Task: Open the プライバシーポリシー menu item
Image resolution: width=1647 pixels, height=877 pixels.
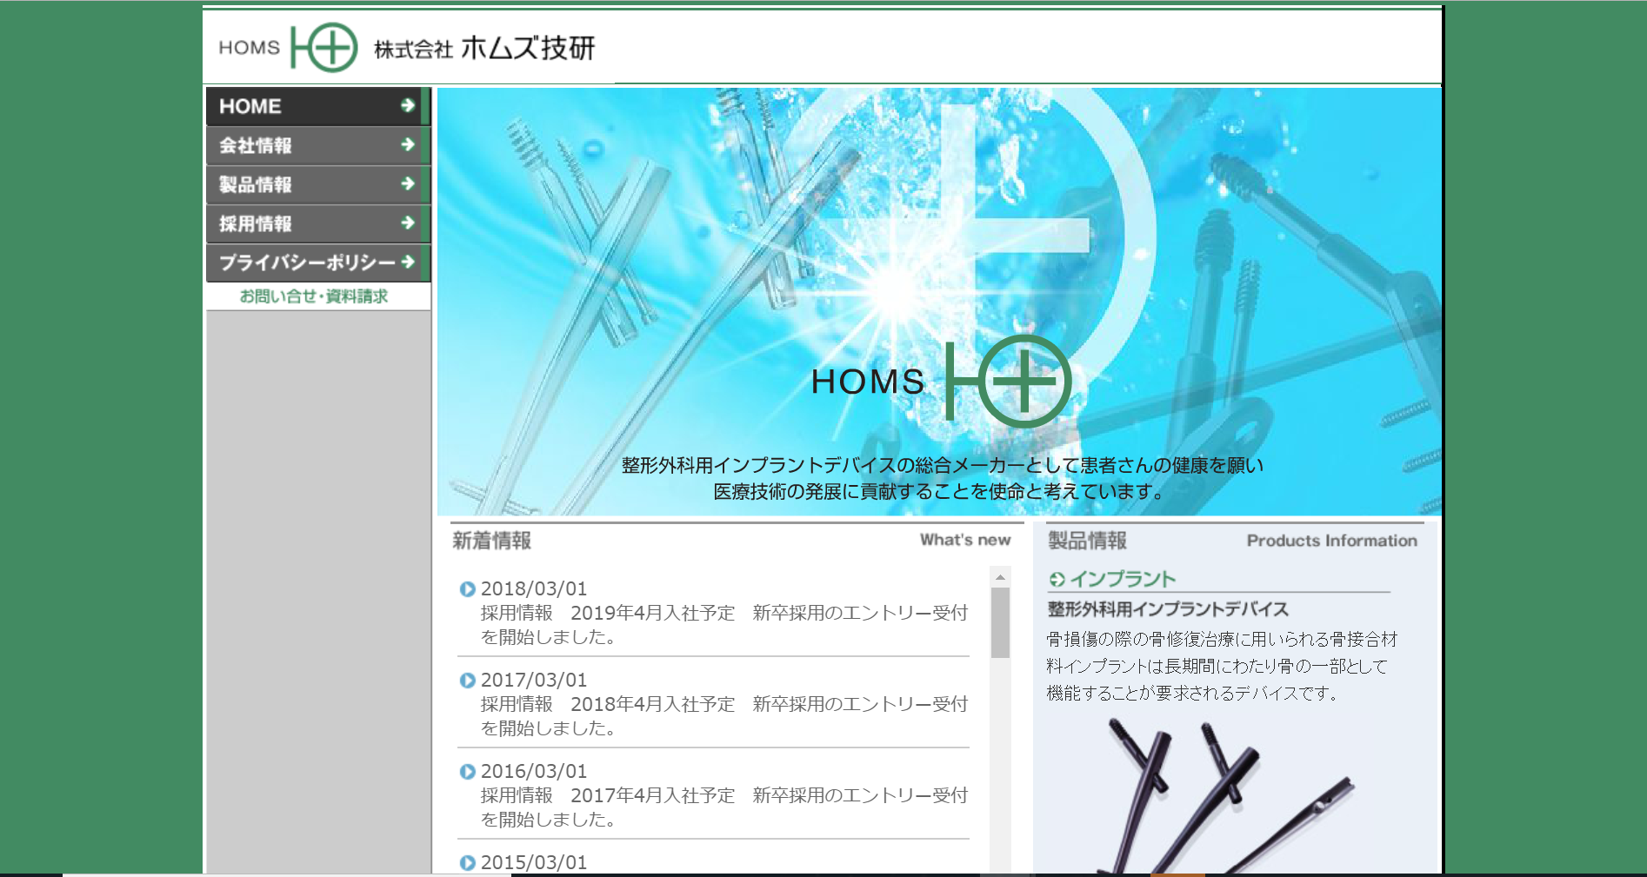Action: pos(318,262)
